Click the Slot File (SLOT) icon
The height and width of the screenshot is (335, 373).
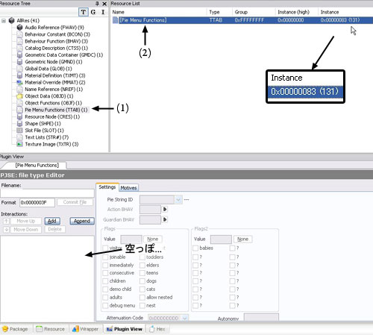[19, 131]
